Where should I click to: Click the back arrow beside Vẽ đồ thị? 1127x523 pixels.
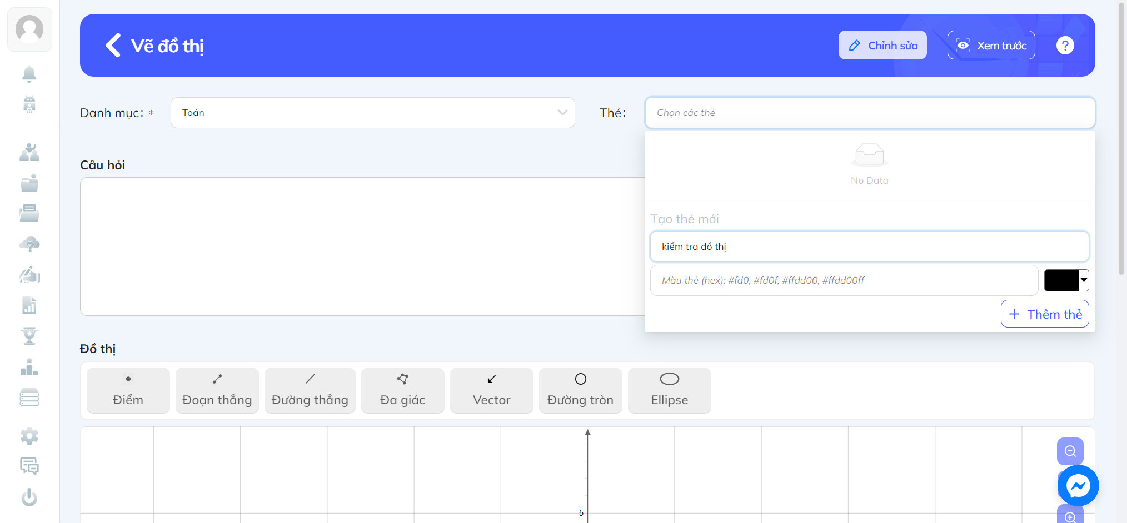[x=113, y=46]
